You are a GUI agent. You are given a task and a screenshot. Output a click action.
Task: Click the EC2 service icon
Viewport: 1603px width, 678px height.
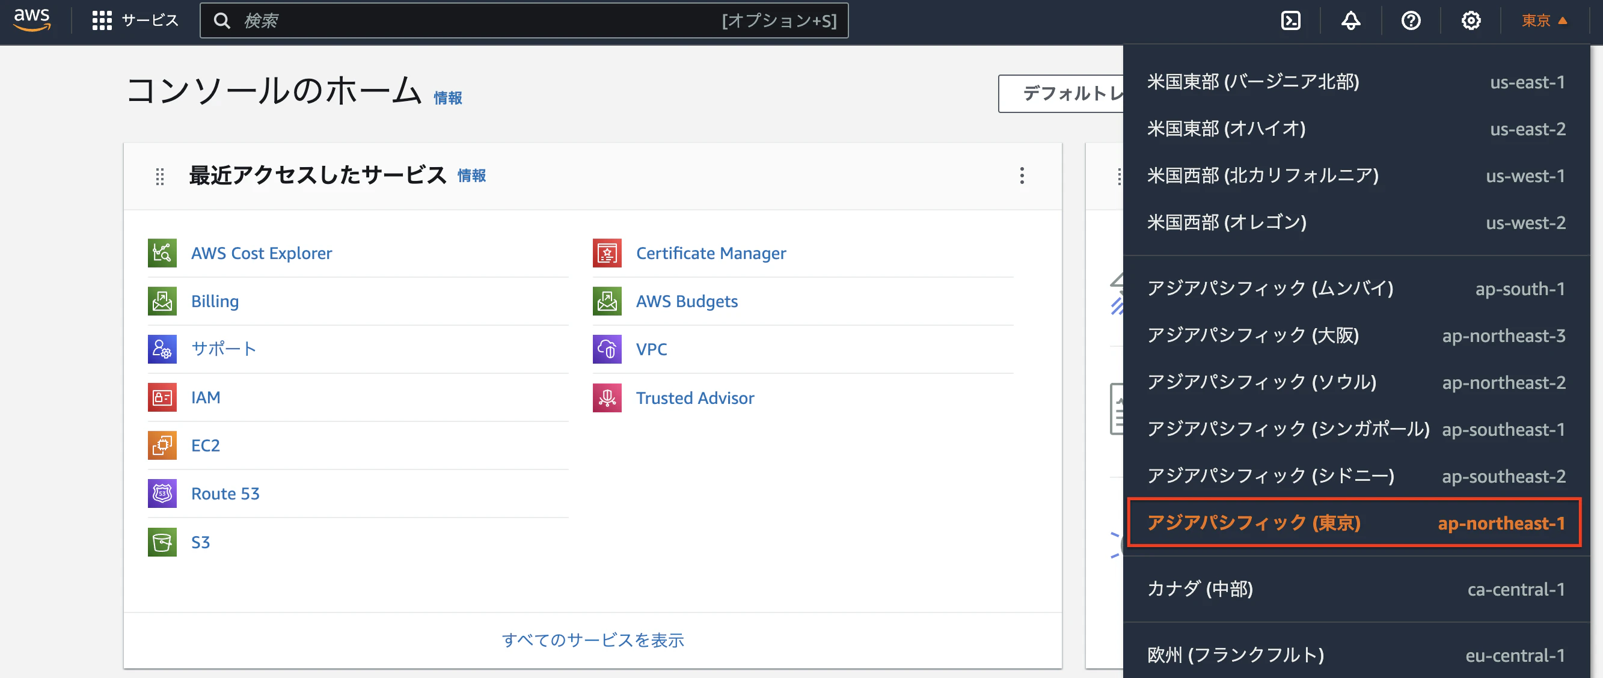(x=162, y=445)
